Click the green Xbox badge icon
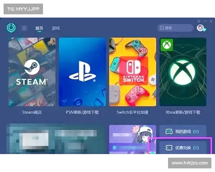Viewport: 215px width, 172px height. pos(167,45)
